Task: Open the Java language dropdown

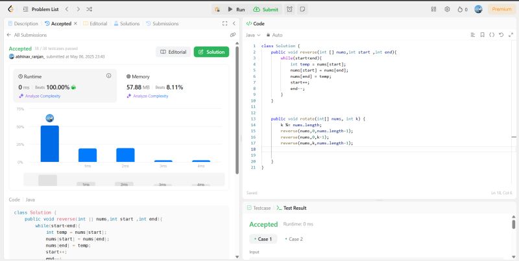Action: [x=253, y=35]
